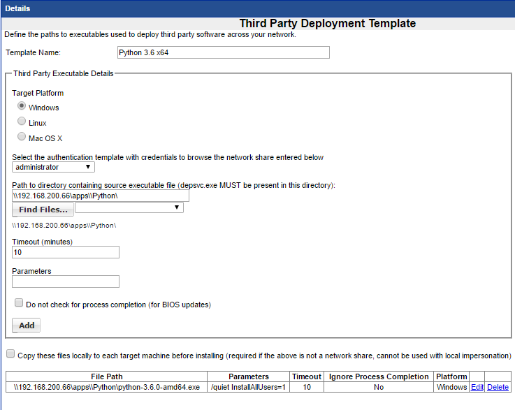This screenshot has width=515, height=410.
Task: Open the administrator authentication template dropdown
Action: point(53,167)
